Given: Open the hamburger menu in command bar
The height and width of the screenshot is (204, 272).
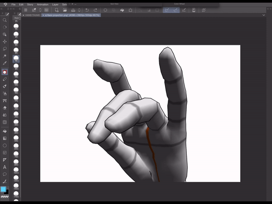Looking at the screenshot, I should pyautogui.click(x=25, y=10).
